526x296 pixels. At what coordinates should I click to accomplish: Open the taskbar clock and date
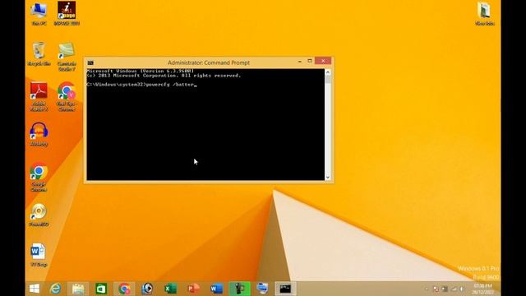coord(482,289)
